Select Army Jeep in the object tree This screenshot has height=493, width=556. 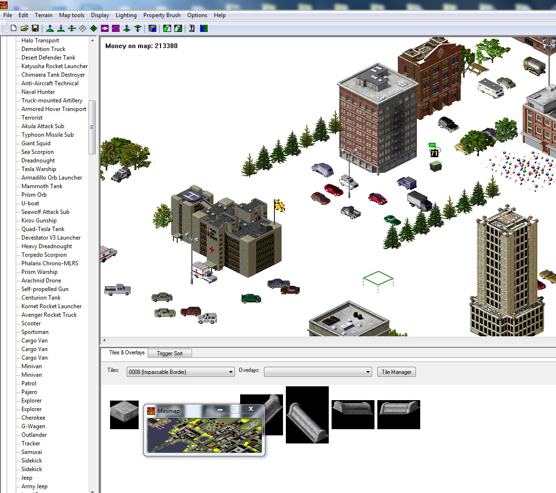(34, 486)
